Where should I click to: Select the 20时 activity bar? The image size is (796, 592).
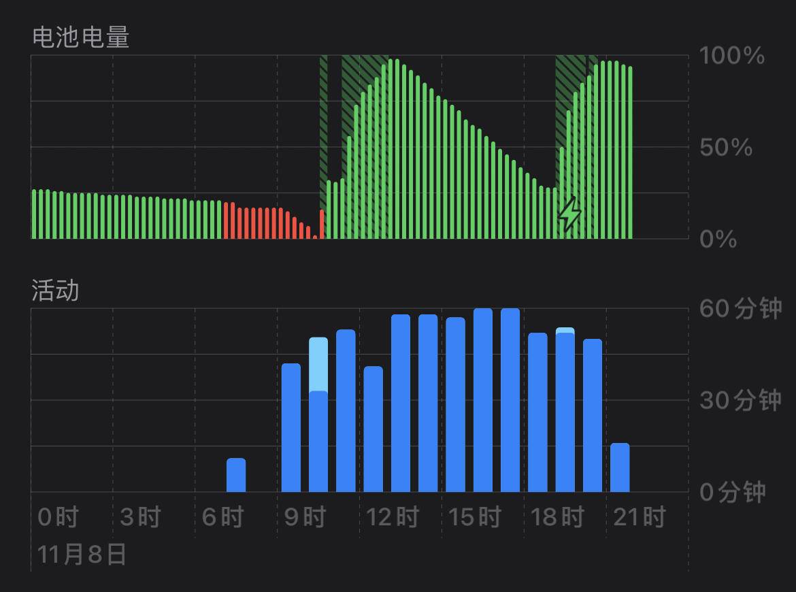(x=593, y=415)
